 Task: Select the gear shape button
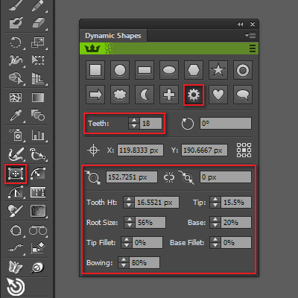click(194, 95)
